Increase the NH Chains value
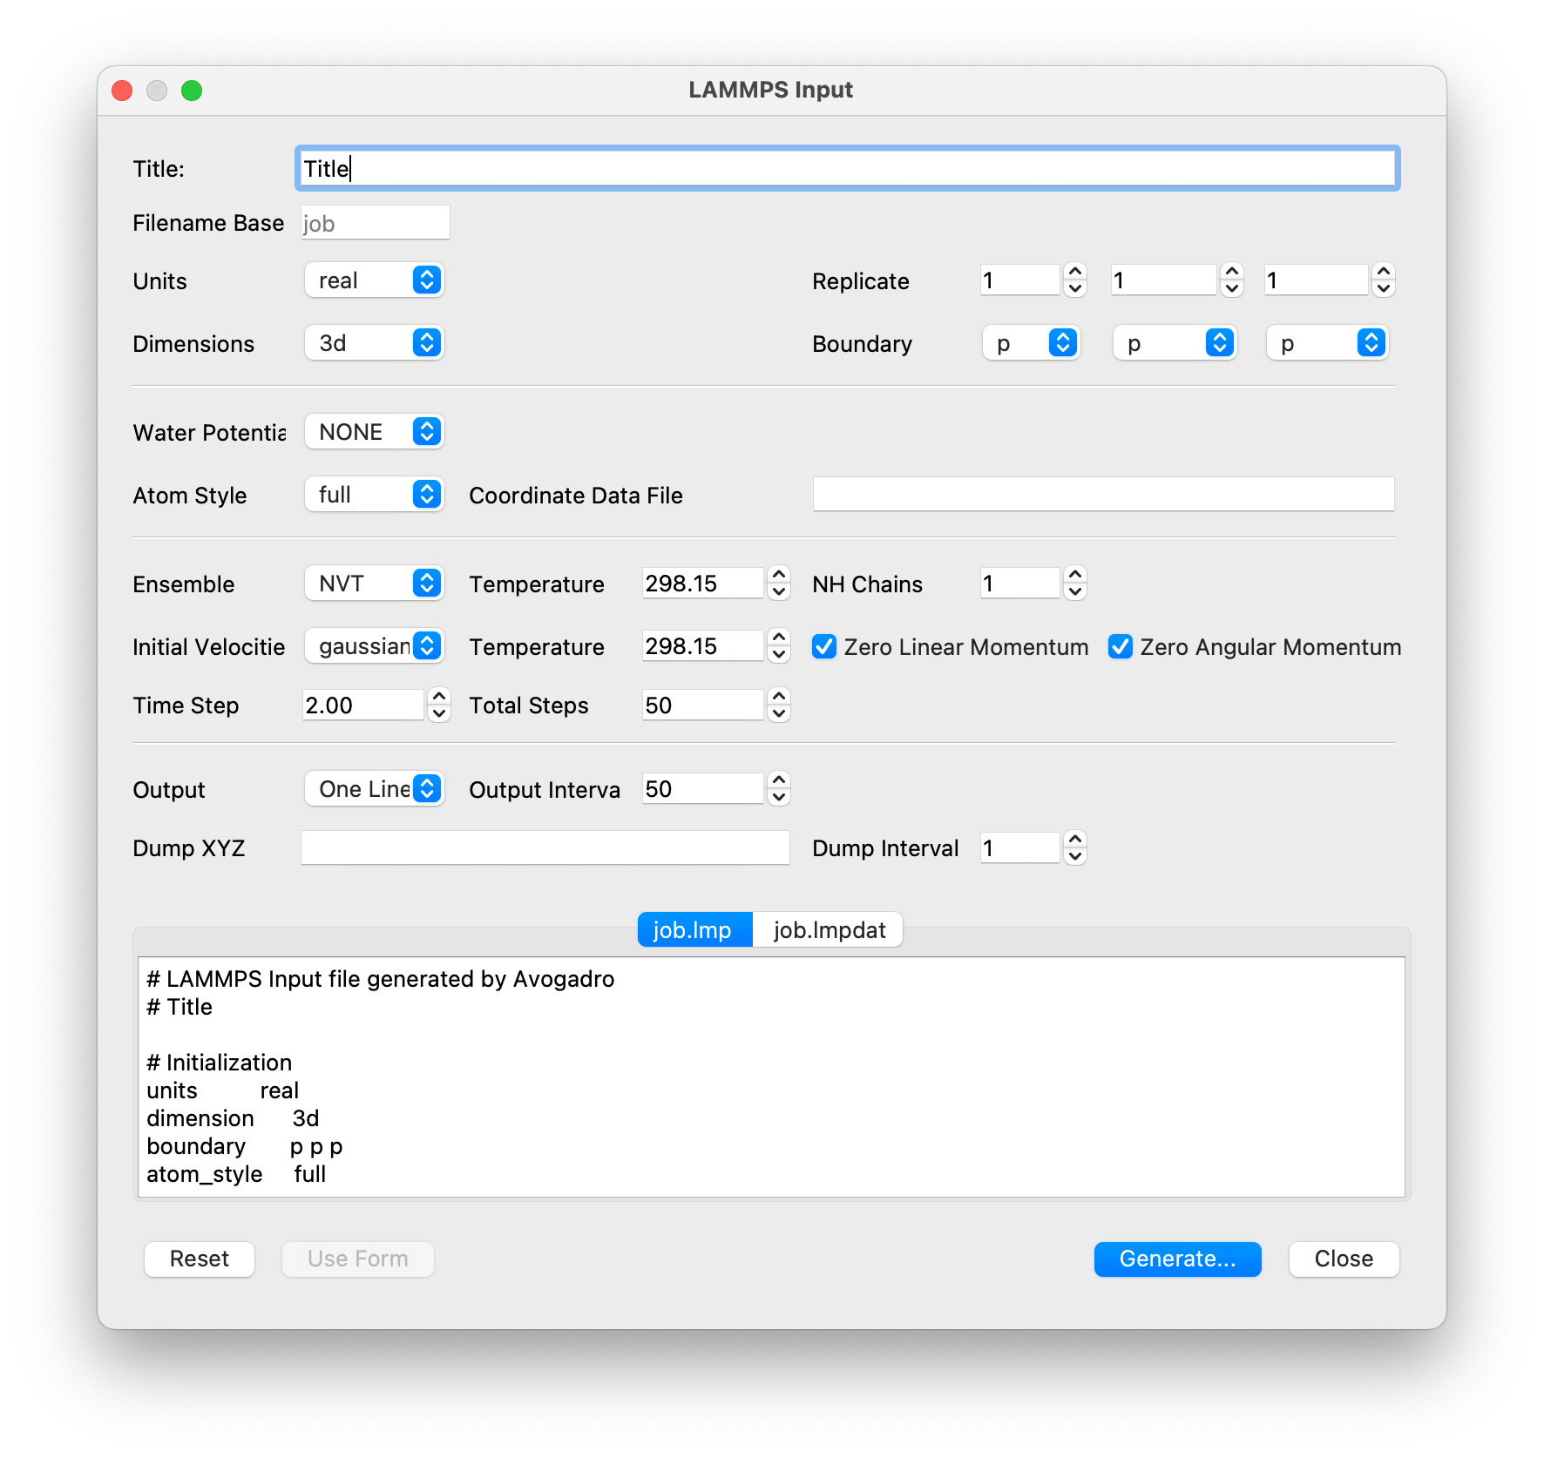1544x1458 pixels. pos(1075,575)
